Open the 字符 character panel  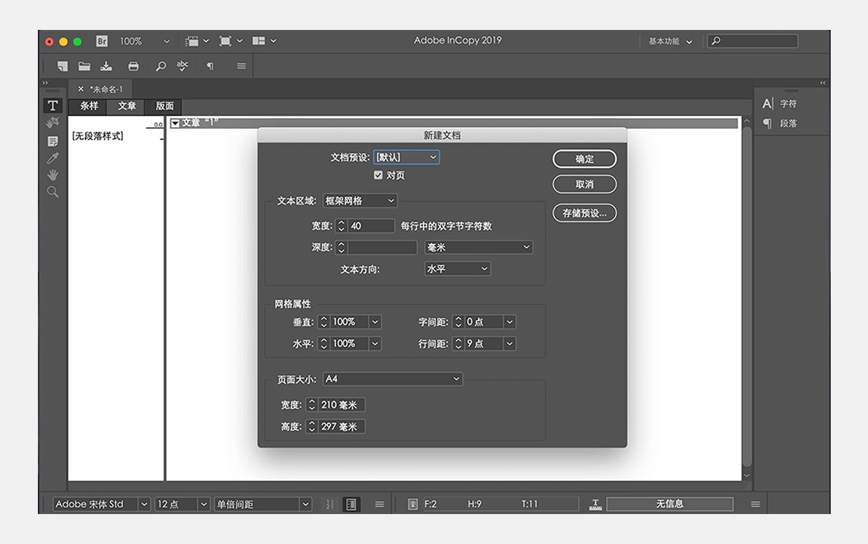(x=780, y=104)
